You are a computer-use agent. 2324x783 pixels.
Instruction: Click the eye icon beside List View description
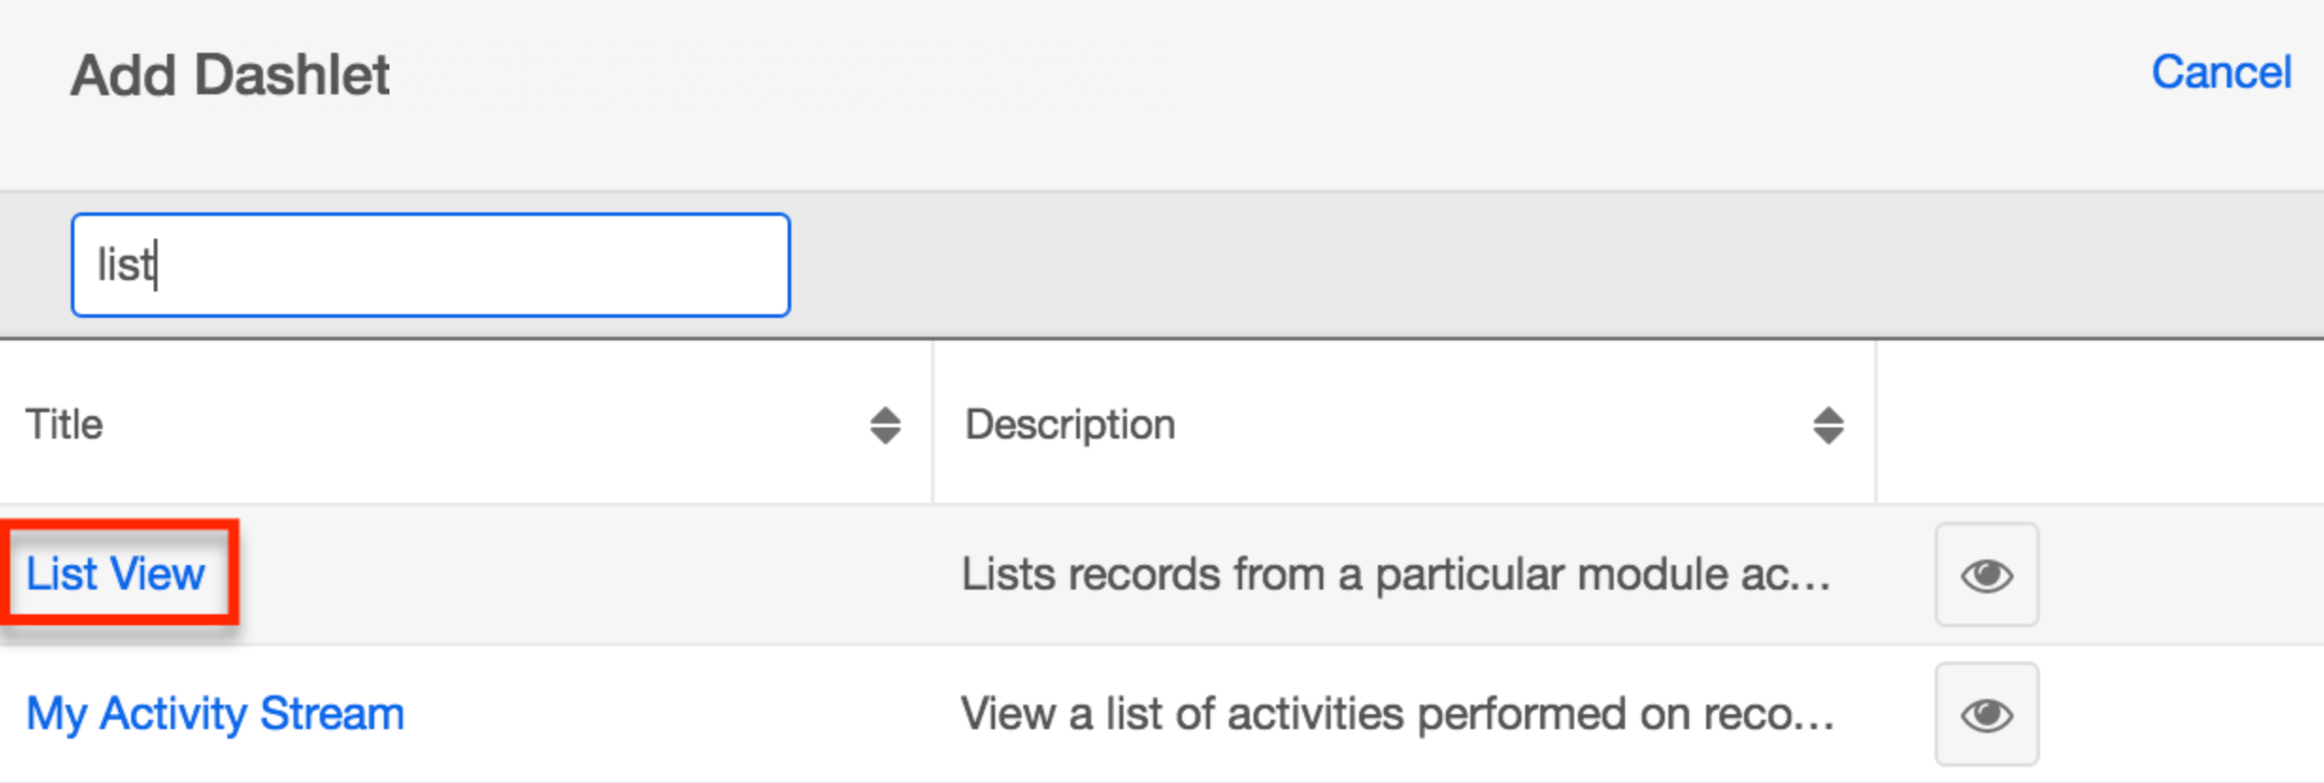tap(1986, 575)
